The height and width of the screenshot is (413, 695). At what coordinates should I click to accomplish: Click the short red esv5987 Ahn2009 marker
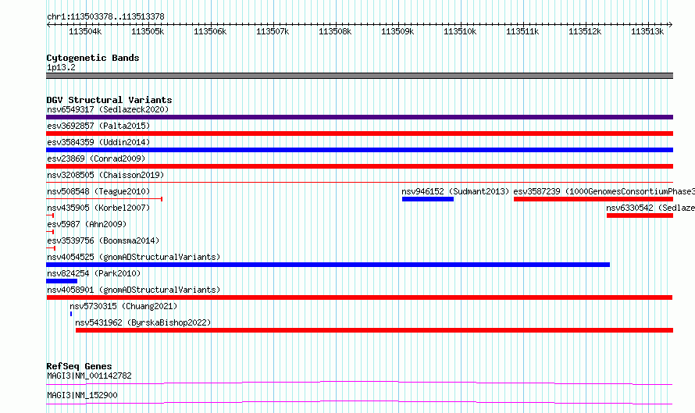click(50, 232)
